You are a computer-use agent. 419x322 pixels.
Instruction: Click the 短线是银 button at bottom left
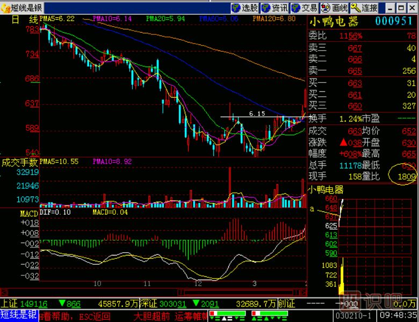pos(18,315)
